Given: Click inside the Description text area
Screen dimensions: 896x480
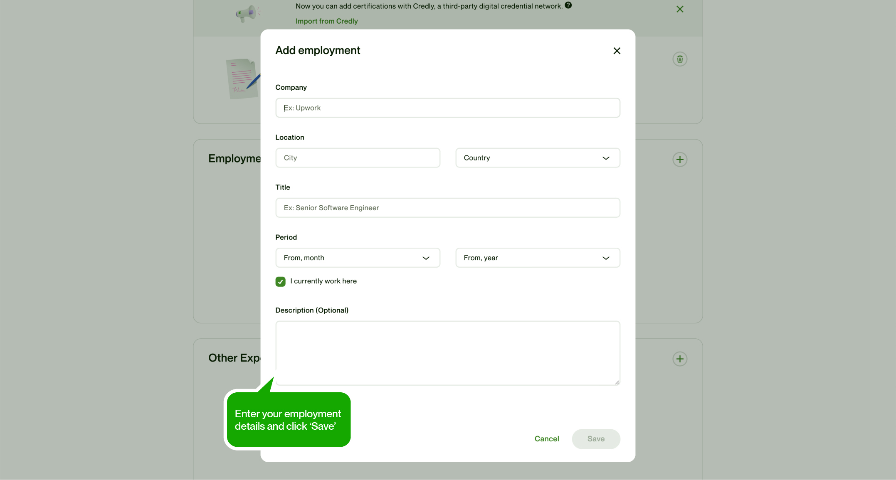Looking at the screenshot, I should (x=447, y=353).
